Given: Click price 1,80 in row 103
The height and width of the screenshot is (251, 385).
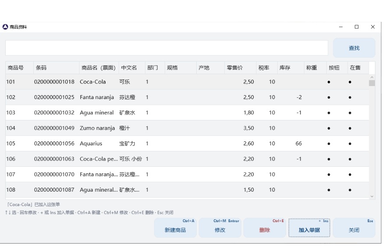Looking at the screenshot, I should tap(248, 113).
